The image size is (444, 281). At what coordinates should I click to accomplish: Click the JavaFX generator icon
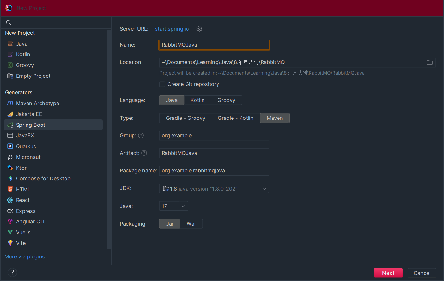tap(10, 135)
